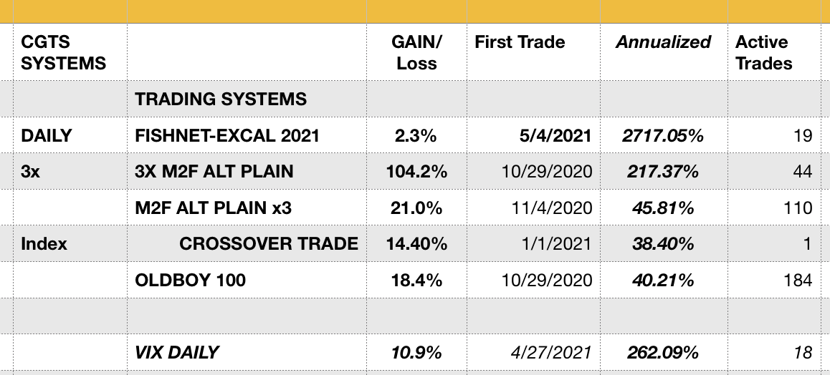Click the Active Trades column header

pos(763,53)
